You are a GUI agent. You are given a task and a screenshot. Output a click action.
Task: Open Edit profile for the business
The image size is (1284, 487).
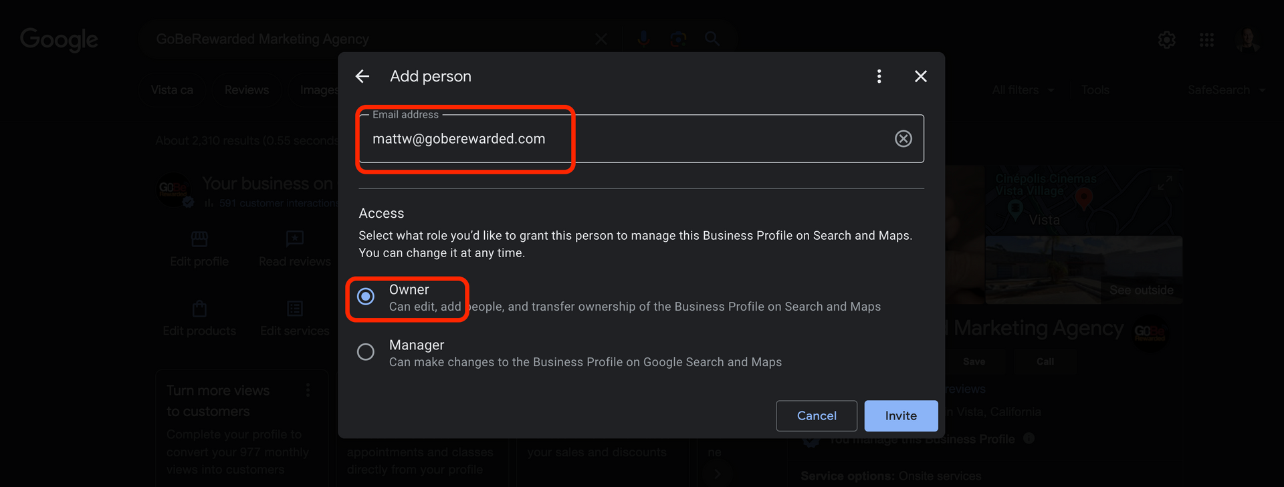click(199, 249)
